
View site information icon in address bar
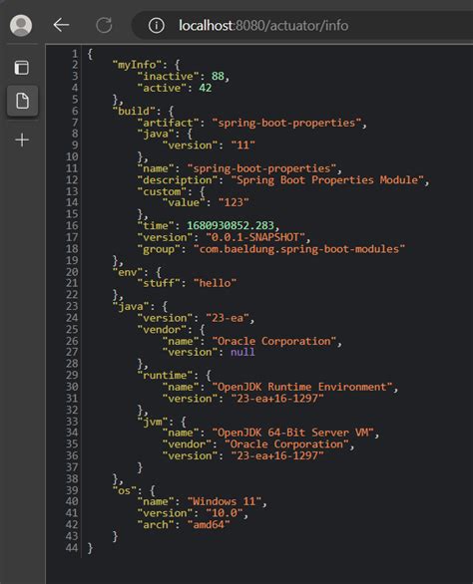pyautogui.click(x=157, y=25)
